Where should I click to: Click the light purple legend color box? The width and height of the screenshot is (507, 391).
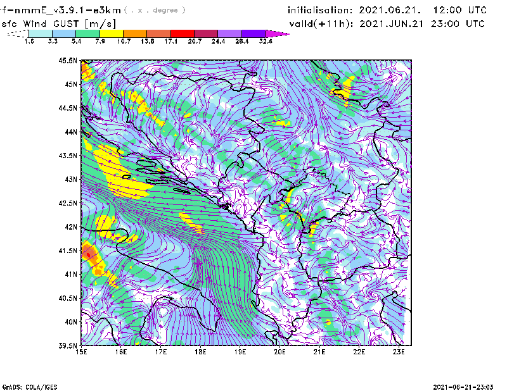229,34
